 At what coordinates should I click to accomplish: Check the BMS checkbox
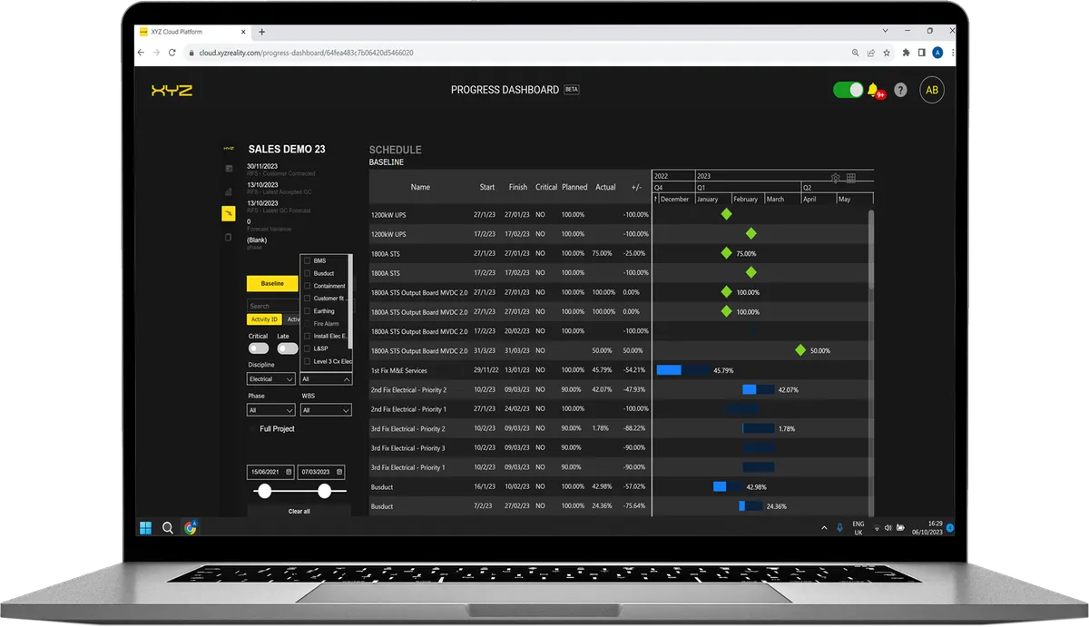pyautogui.click(x=308, y=261)
